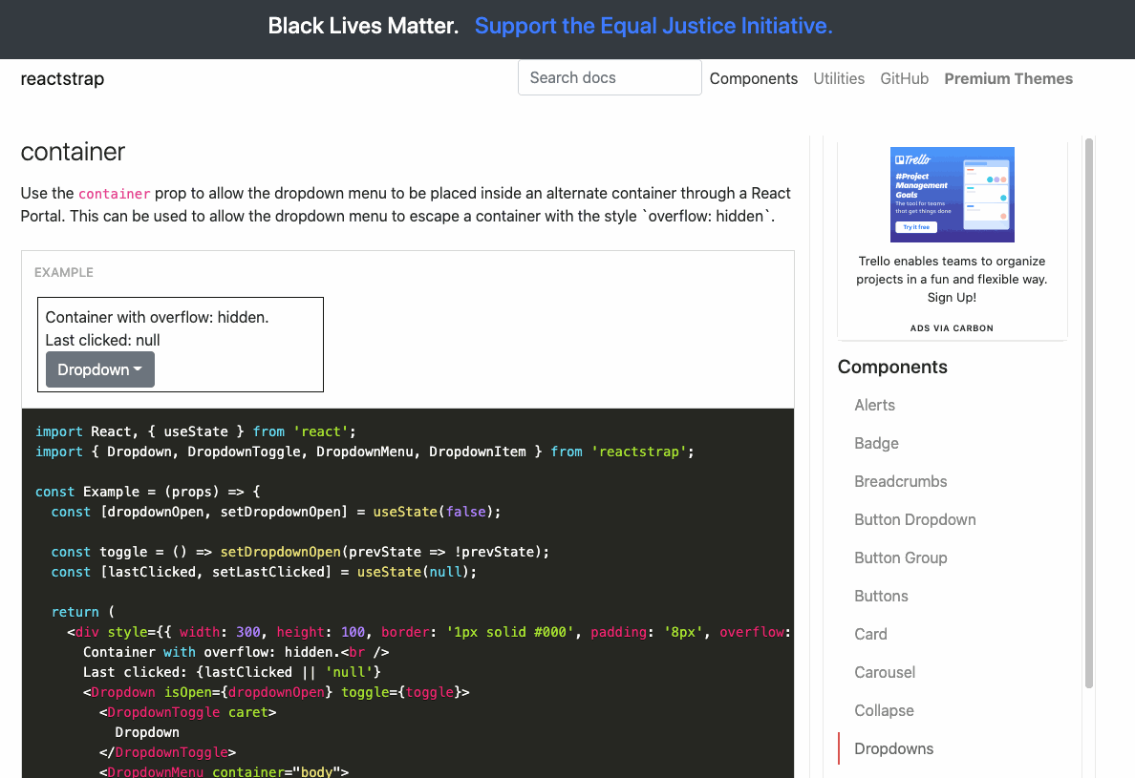Select the Breadcrumbs sidebar entry
Screen dimensions: 1135x778
point(901,481)
